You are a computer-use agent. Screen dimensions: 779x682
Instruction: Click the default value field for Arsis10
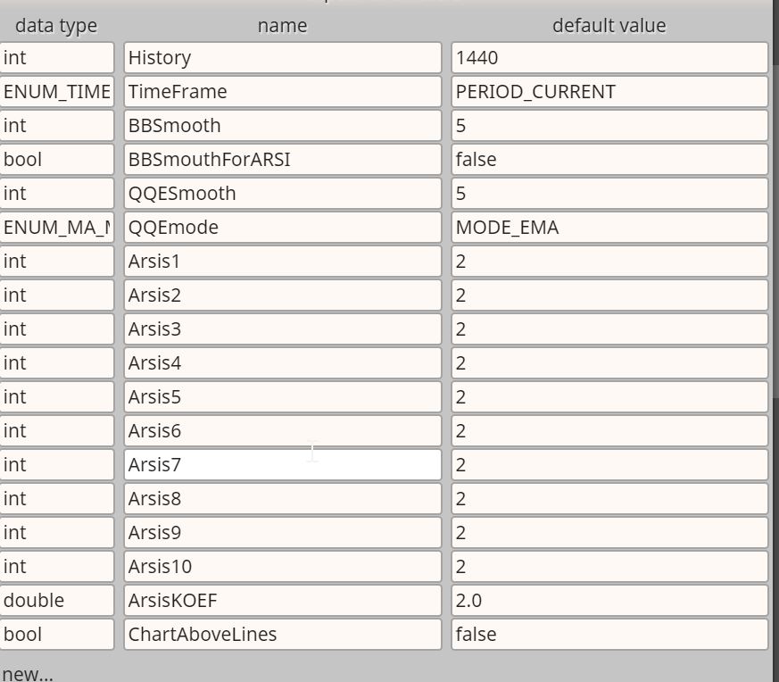tap(609, 567)
